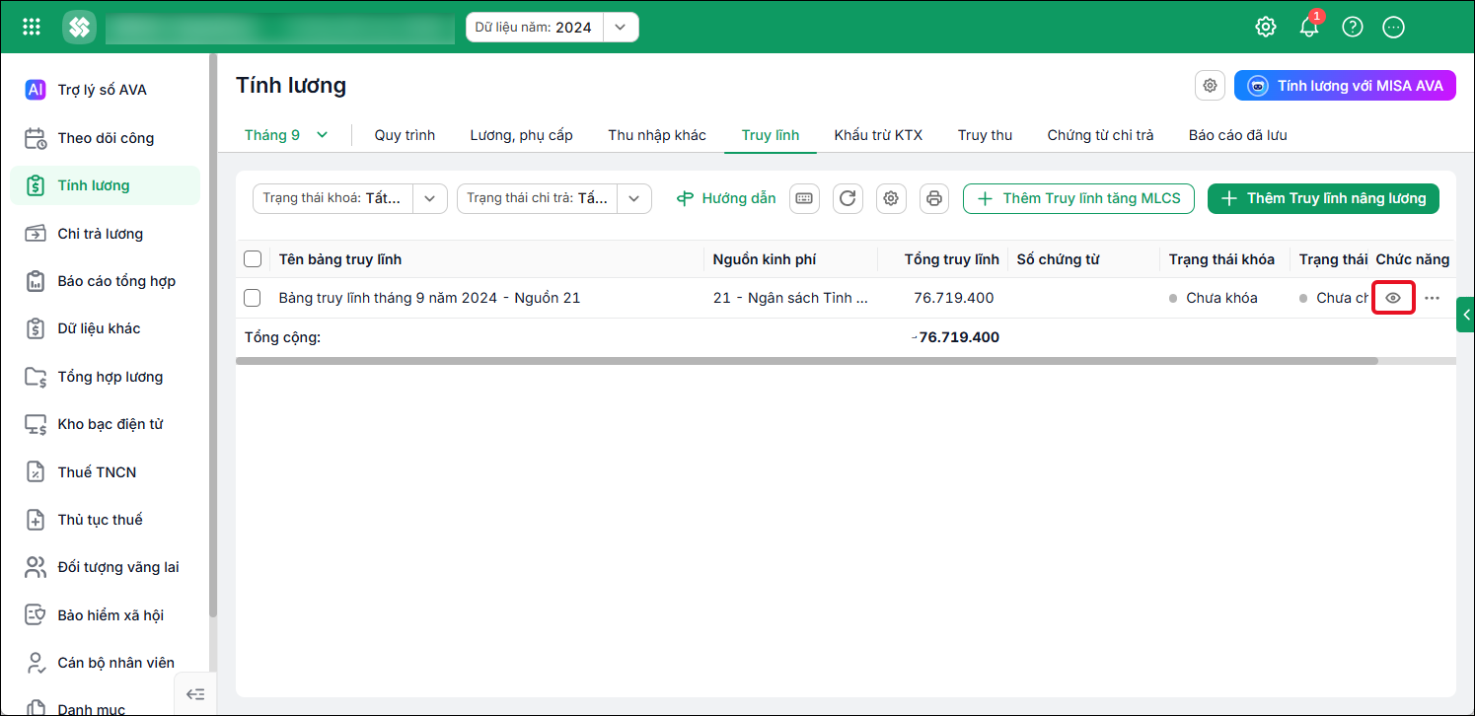Click Thêm Truy lĩnh nâng lương button
Image resolution: width=1475 pixels, height=716 pixels.
click(1323, 198)
